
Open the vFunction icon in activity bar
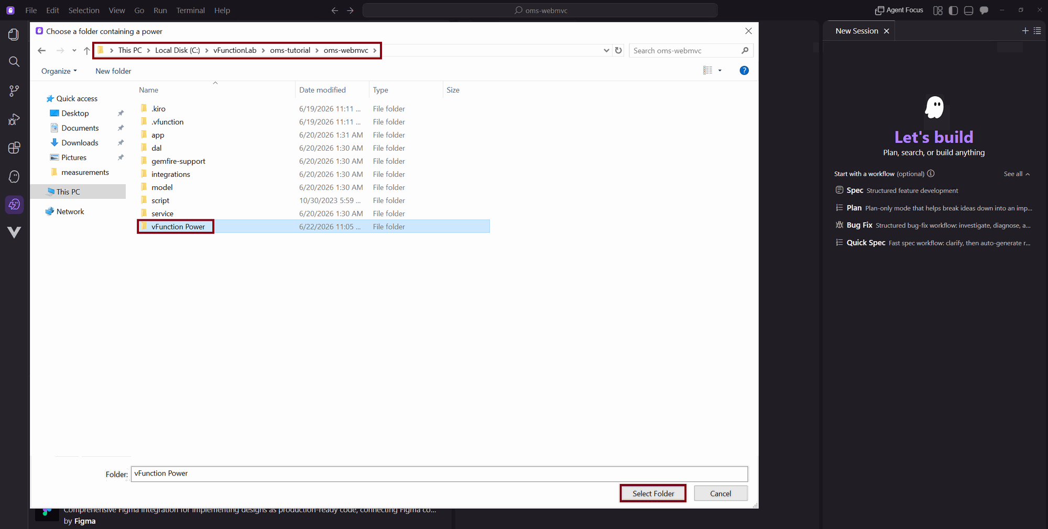[x=14, y=232]
